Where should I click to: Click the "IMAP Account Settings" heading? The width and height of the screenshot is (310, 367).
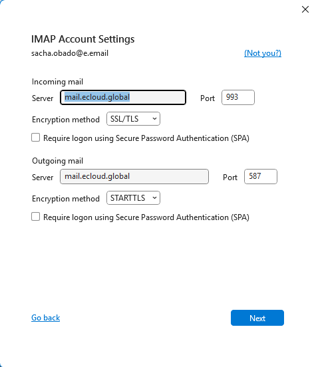[x=83, y=39]
